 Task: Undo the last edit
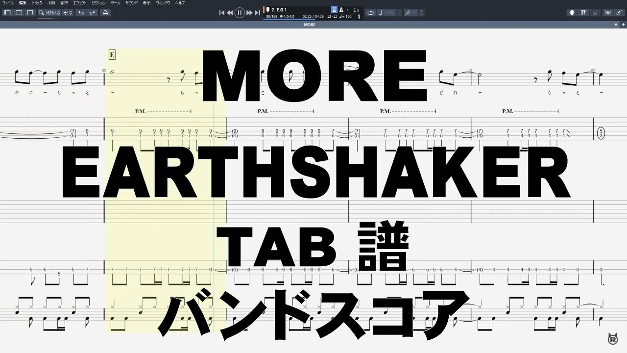[81, 13]
